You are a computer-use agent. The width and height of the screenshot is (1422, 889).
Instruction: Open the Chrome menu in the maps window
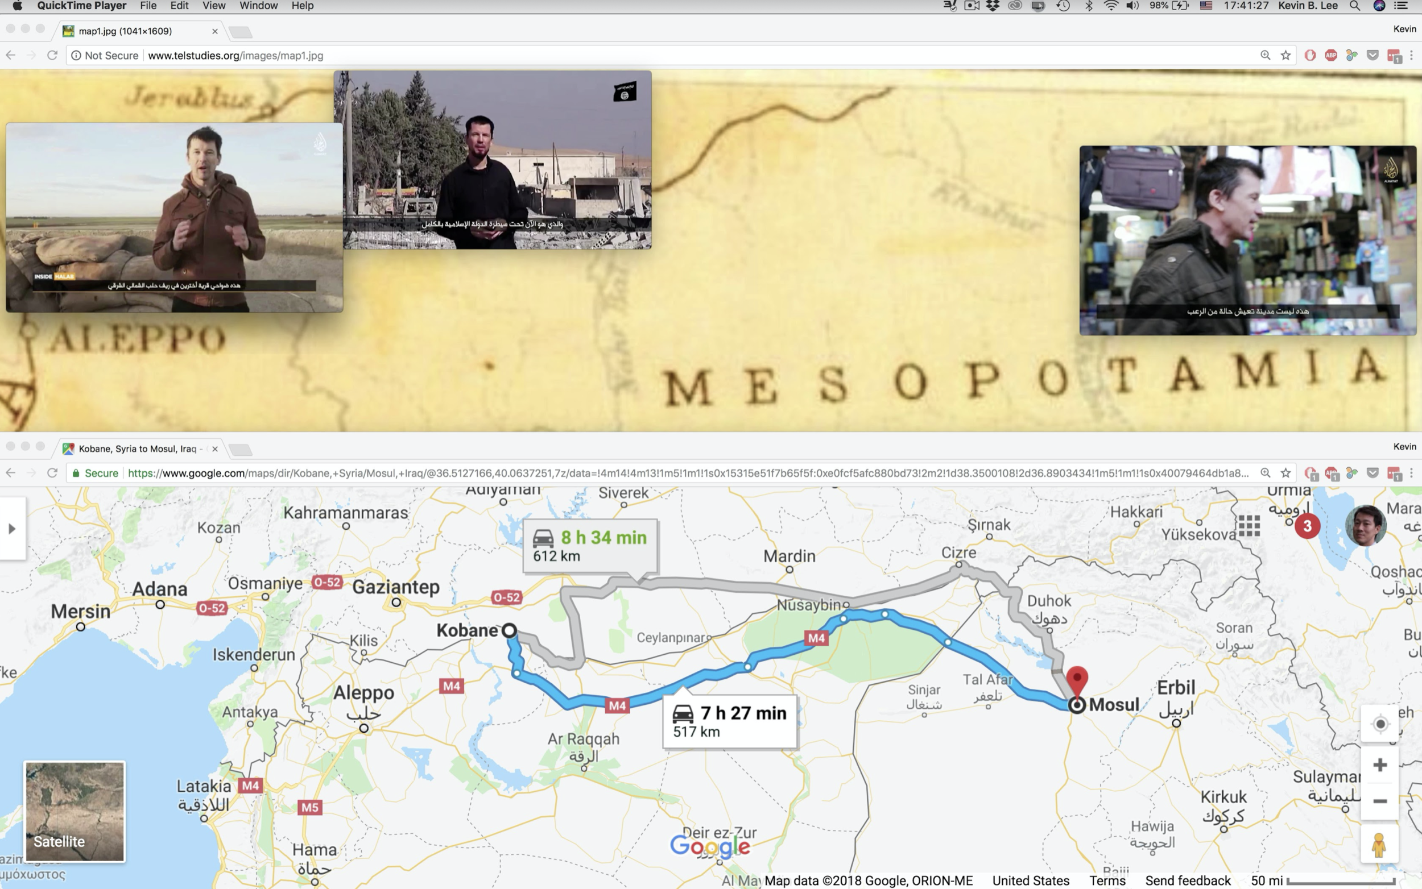point(1411,473)
